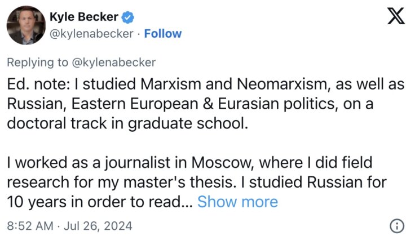The width and height of the screenshot is (406, 236).
Task: Click the 'research for my master's thesis' line
Action: point(197,182)
